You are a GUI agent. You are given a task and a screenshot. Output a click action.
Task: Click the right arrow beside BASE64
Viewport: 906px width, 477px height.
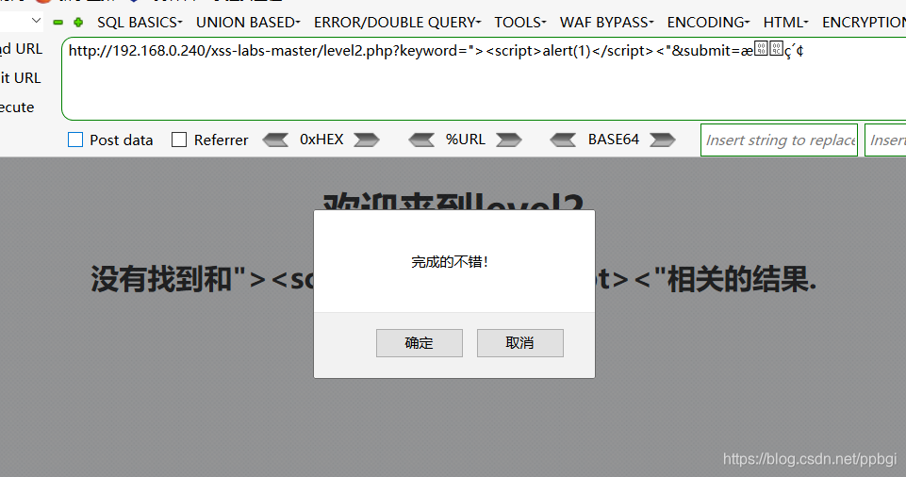click(x=662, y=140)
